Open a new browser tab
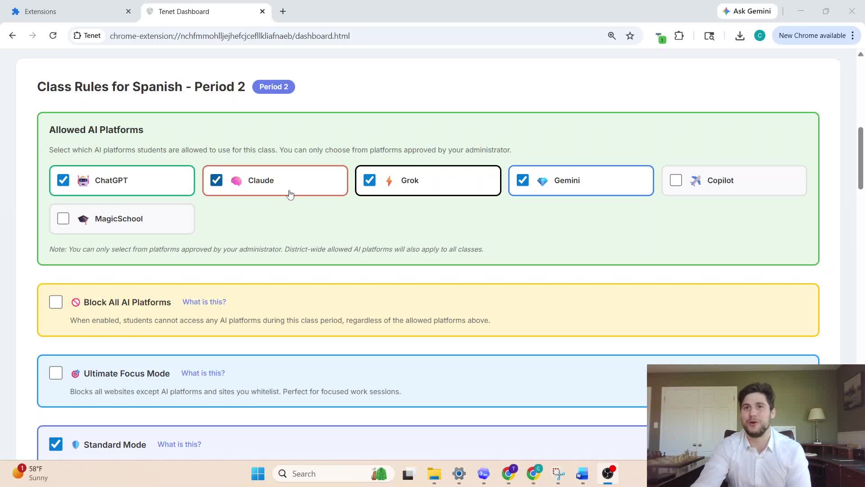The width and height of the screenshot is (865, 487). 283,11
